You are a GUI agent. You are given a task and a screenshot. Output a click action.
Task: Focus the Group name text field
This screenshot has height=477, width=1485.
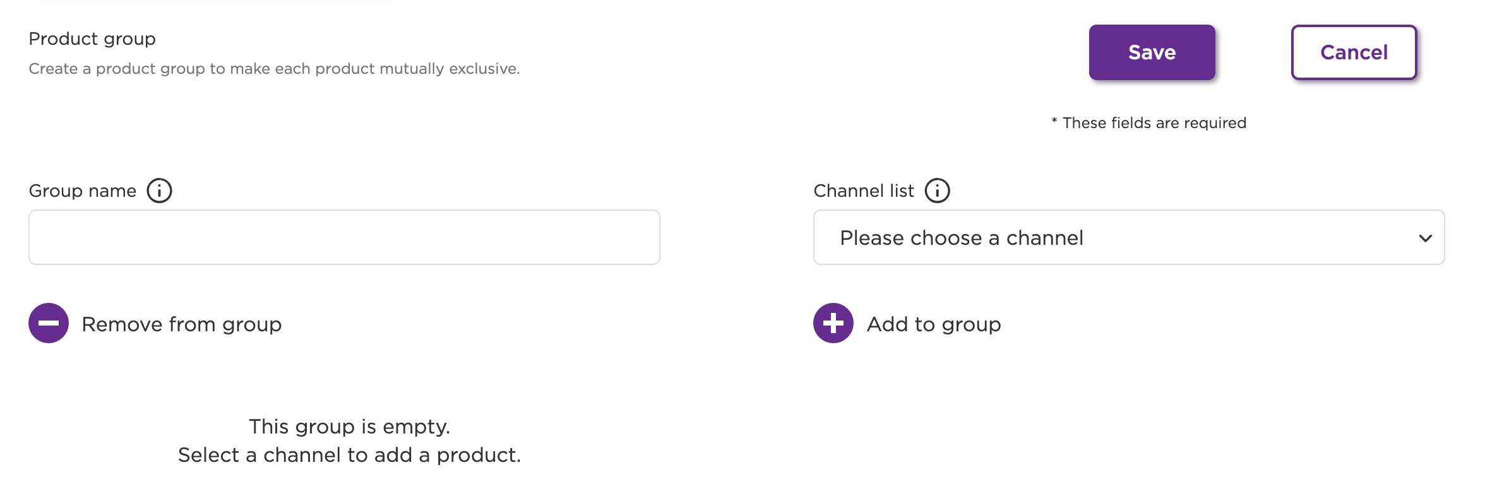[344, 237]
